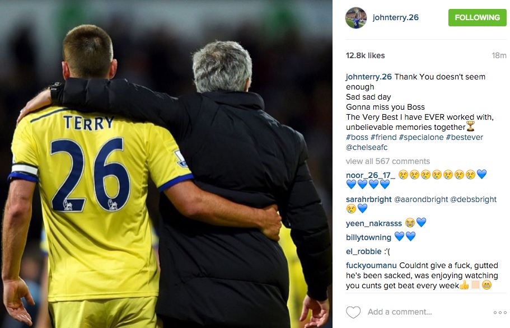Open johnterry.26 profile avatar
This screenshot has width=510, height=328.
click(x=356, y=17)
